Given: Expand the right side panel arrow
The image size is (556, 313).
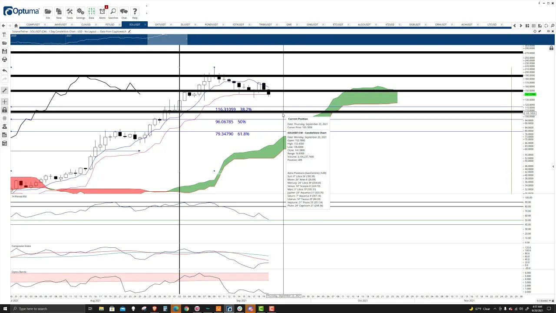Looking at the screenshot, I should (553, 166).
